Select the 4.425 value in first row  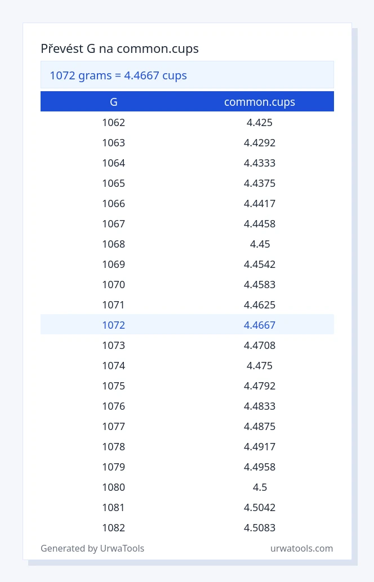click(260, 123)
